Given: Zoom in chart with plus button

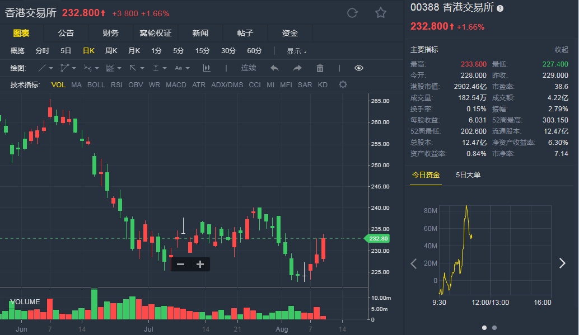Looking at the screenshot, I should [200, 265].
